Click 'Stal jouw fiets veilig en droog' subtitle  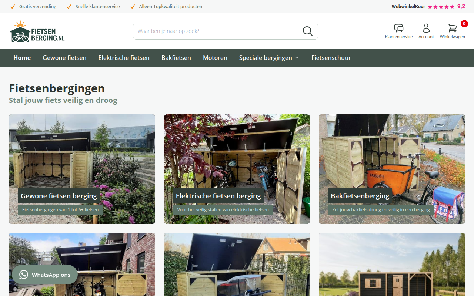pos(63,100)
